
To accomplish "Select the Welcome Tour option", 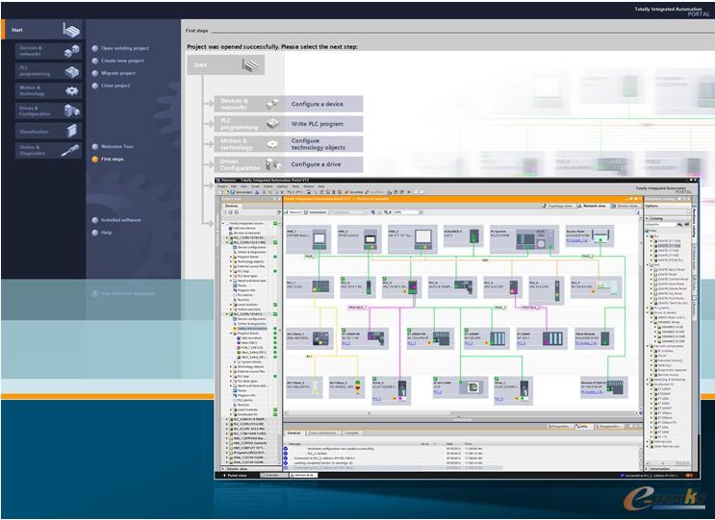I will [x=95, y=146].
